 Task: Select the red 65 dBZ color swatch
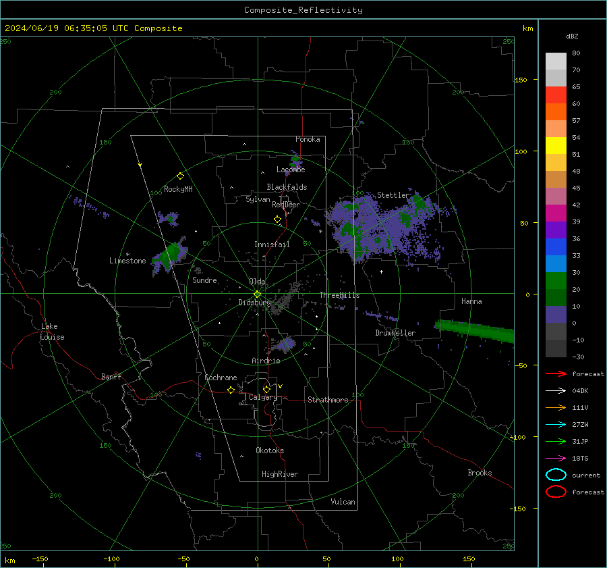pyautogui.click(x=556, y=95)
